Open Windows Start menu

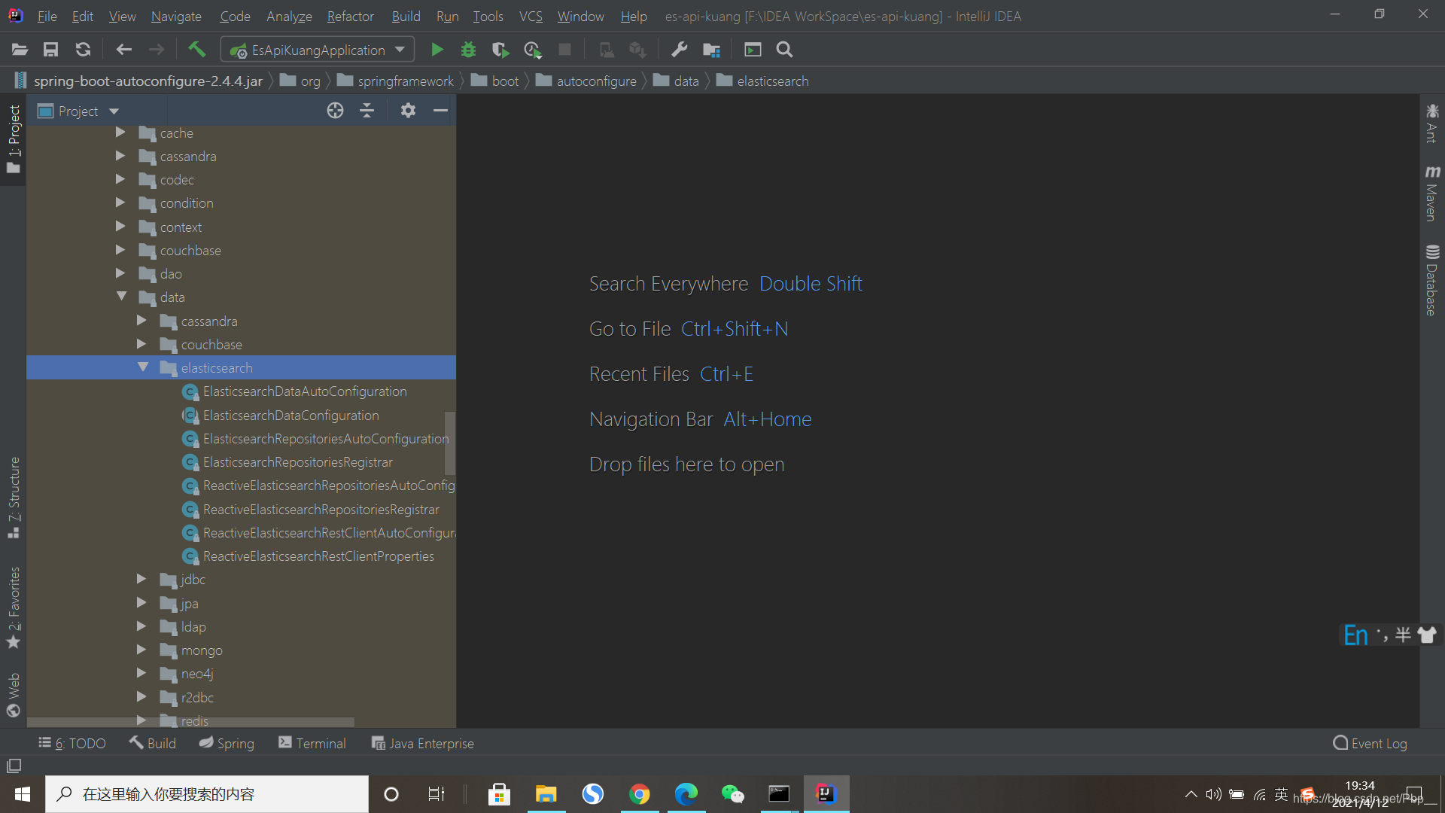point(23,794)
